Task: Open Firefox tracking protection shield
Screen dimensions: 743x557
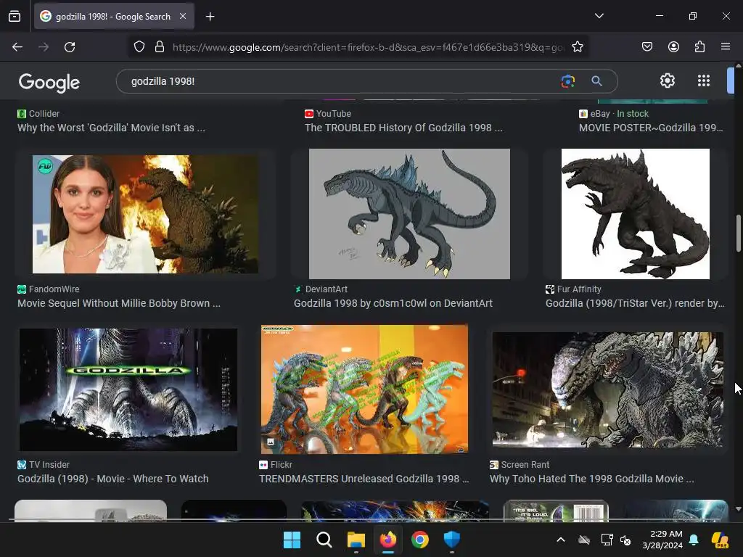Action: click(139, 47)
